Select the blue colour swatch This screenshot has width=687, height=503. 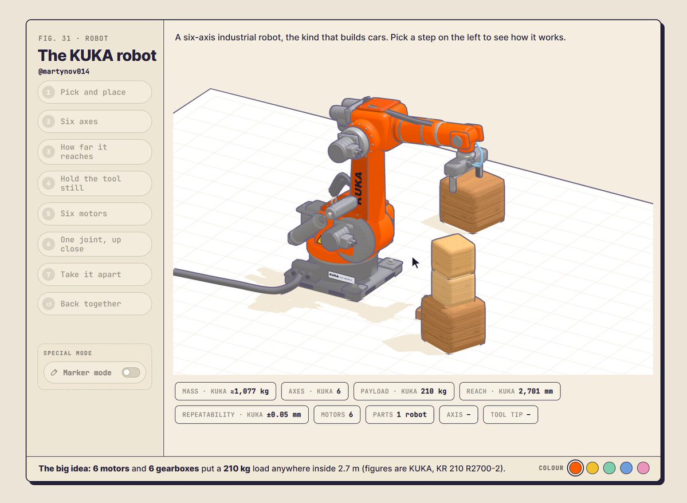click(626, 468)
